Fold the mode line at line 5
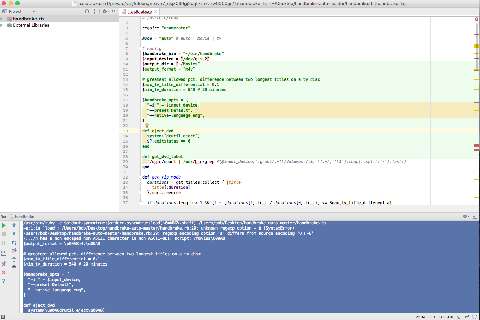Screen dimensions: 480x320 coord(140,38)
